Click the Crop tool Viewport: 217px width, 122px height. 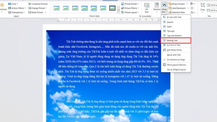pyautogui.click(x=203, y=7)
